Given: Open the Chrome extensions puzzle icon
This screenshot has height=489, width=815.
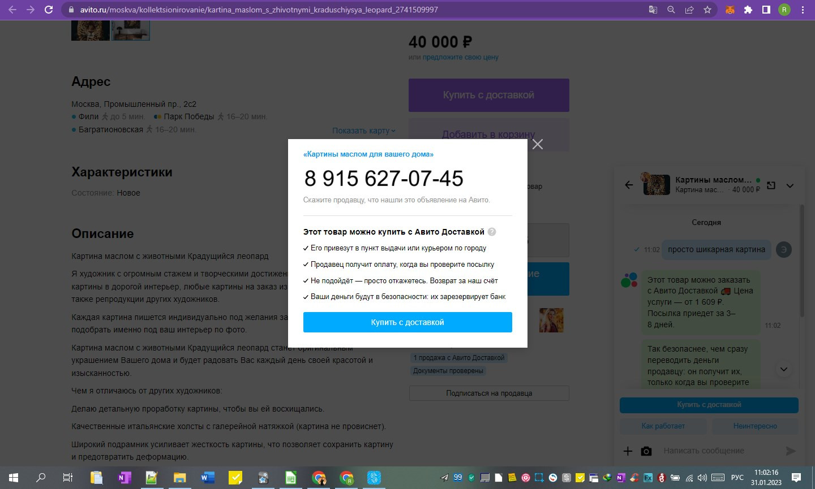Looking at the screenshot, I should (748, 10).
